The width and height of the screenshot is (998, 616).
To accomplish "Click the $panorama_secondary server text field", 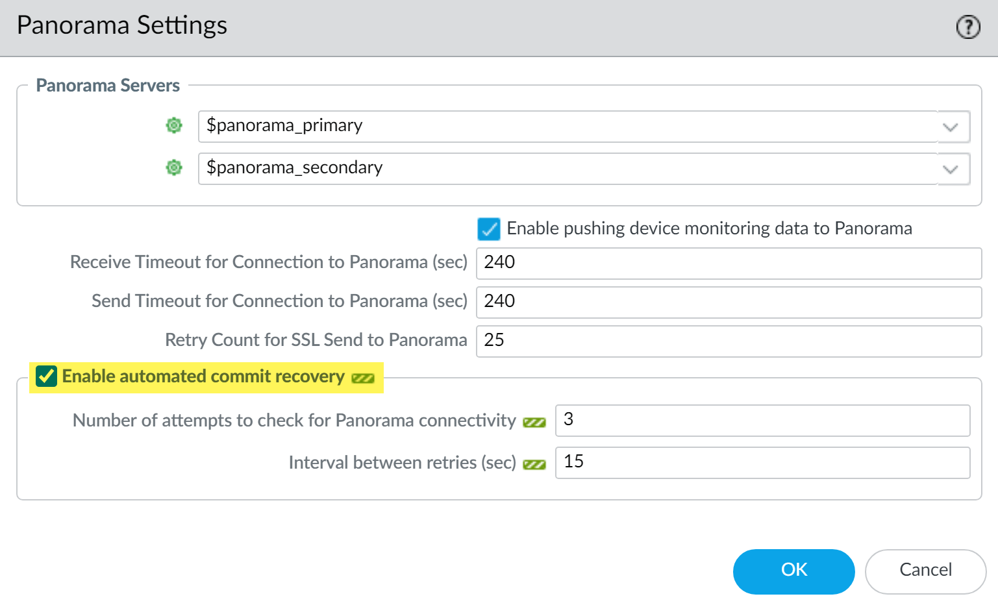I will [x=565, y=168].
